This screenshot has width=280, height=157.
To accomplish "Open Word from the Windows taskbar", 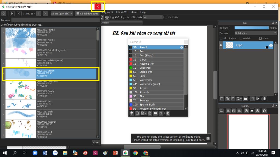I will pyautogui.click(x=45, y=153).
